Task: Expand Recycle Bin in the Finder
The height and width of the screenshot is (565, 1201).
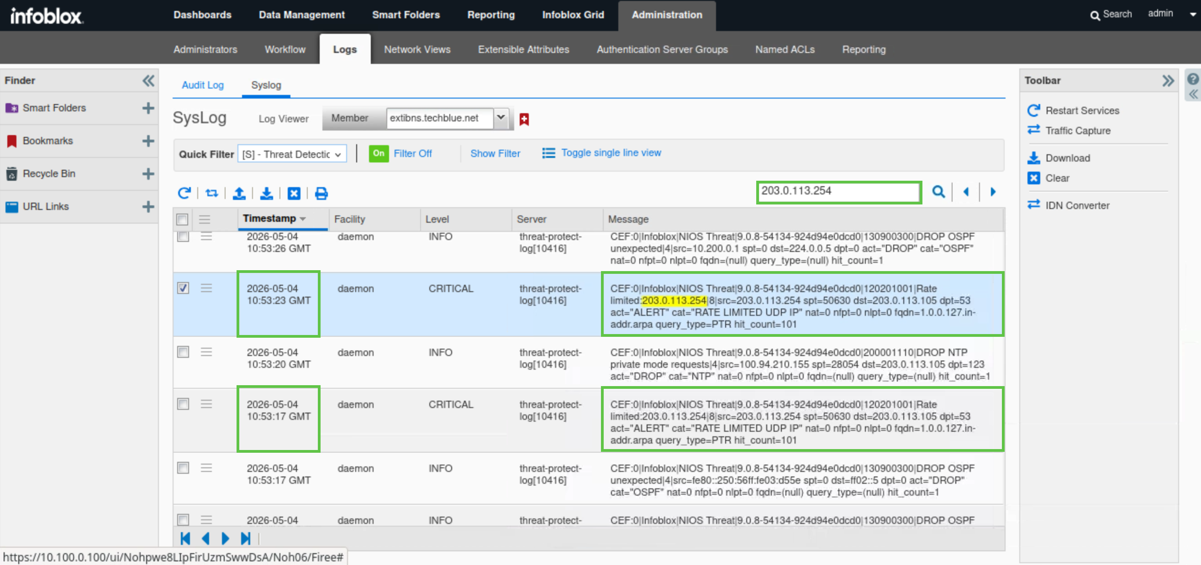Action: point(148,174)
